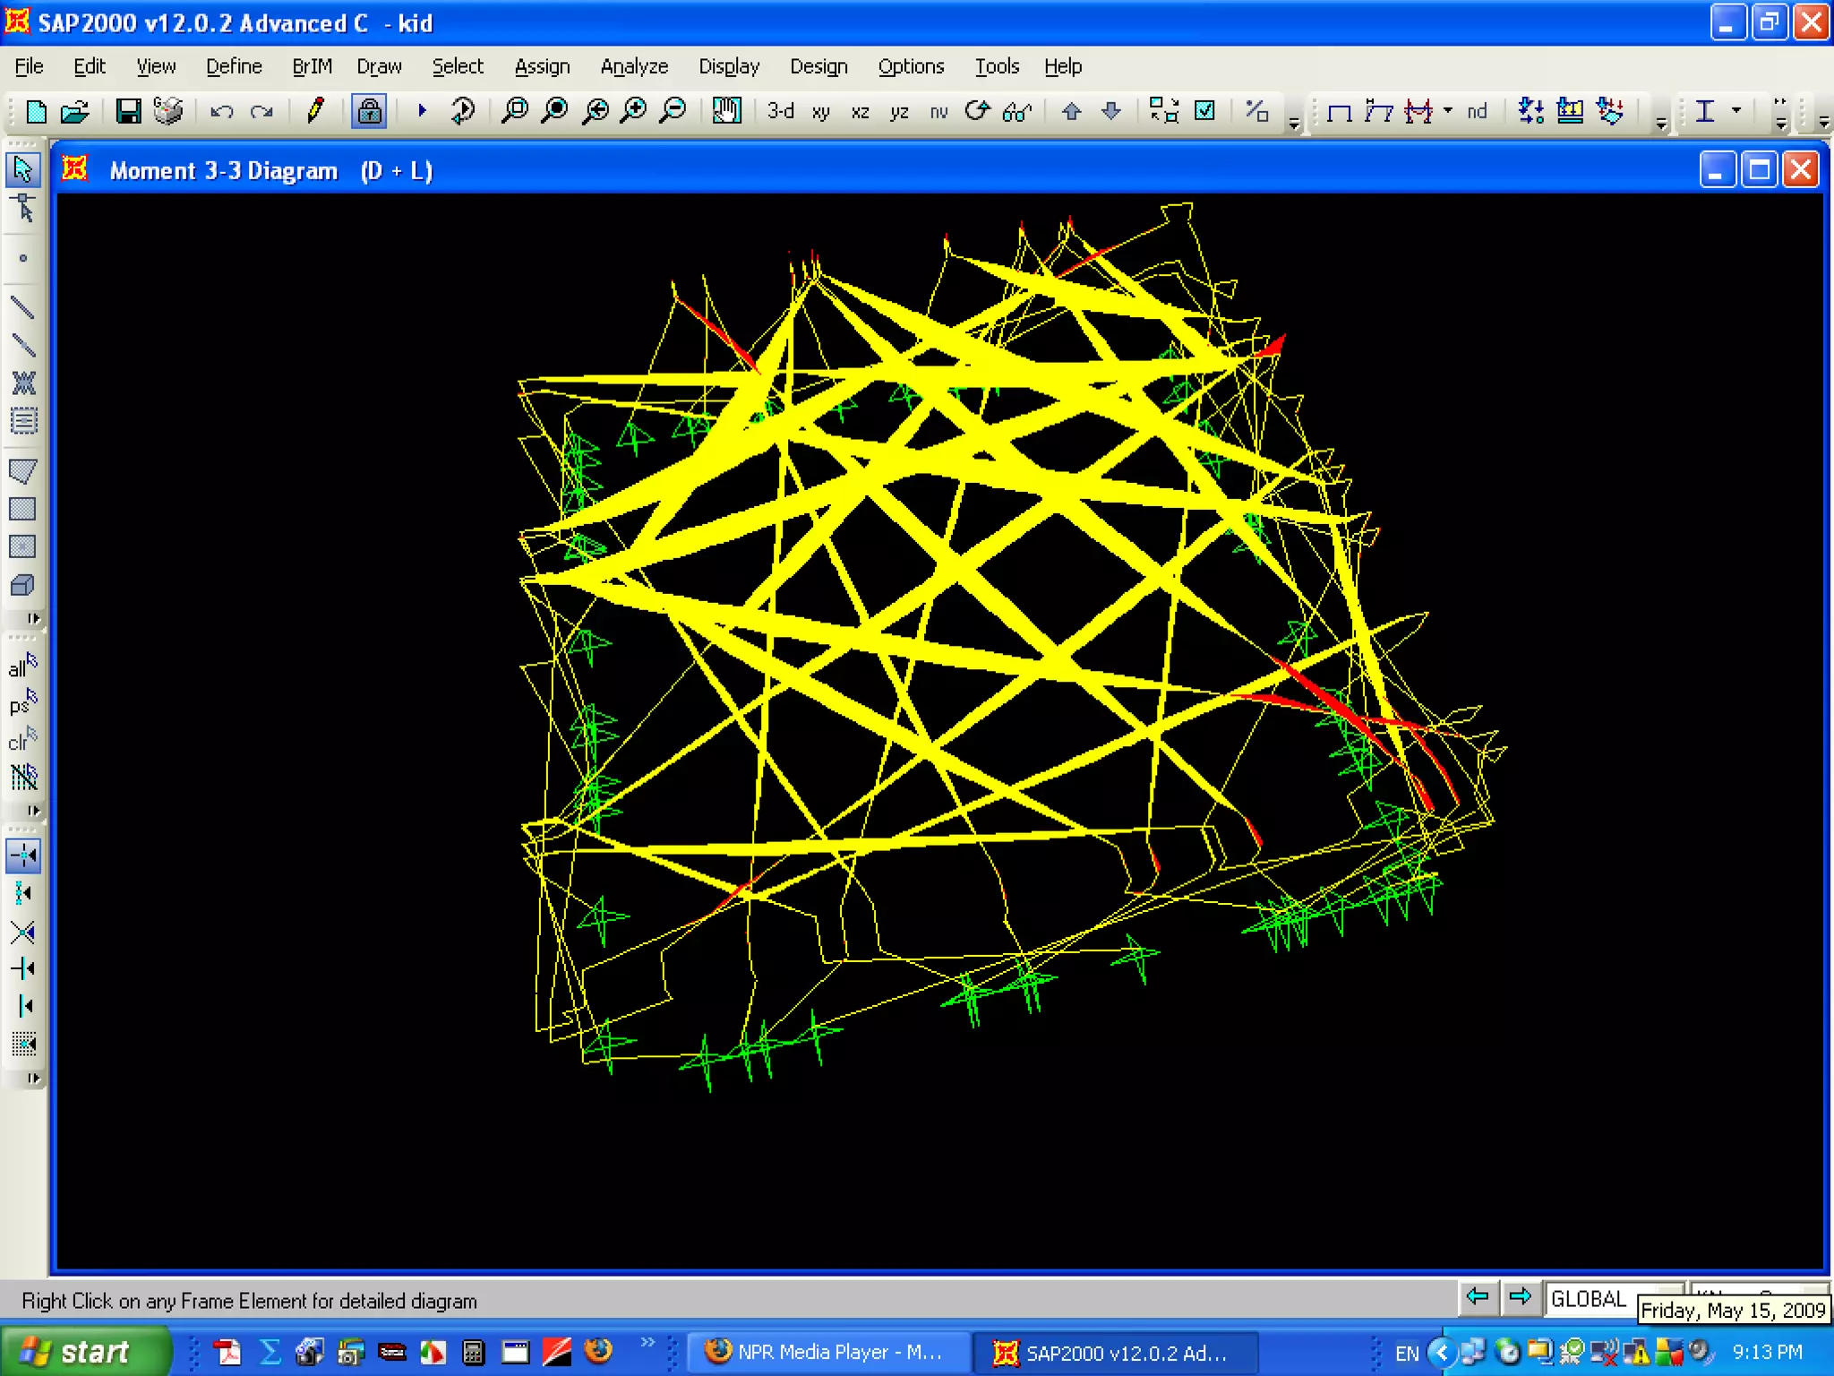
Task: Click the Select All 'all' button
Action: tap(22, 666)
